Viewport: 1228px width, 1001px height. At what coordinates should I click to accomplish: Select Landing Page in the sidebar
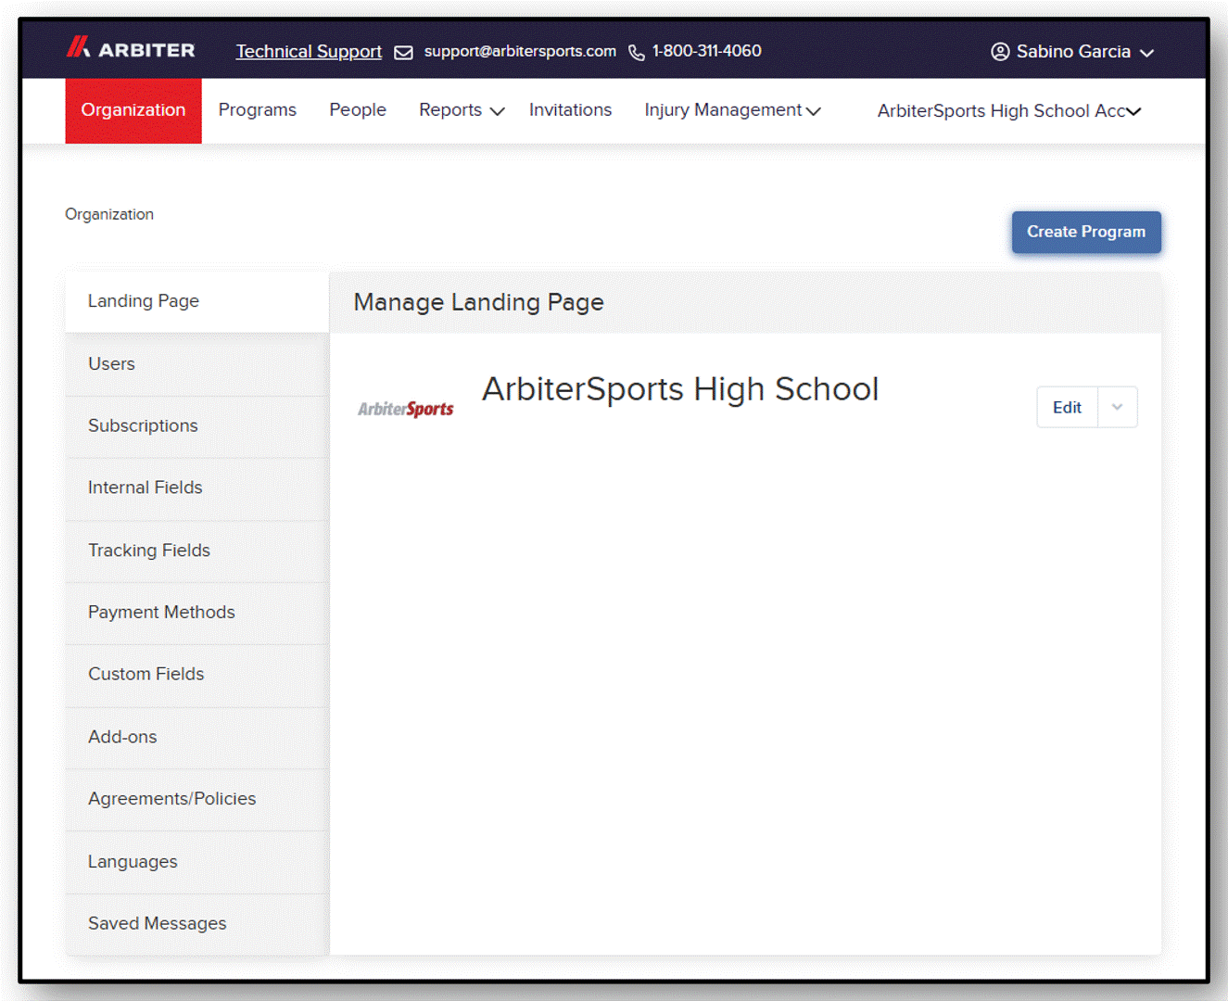tap(196, 301)
